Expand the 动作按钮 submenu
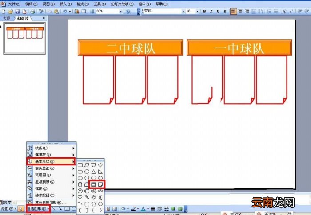Viewport: 311px width, 215px height. (x=51, y=195)
